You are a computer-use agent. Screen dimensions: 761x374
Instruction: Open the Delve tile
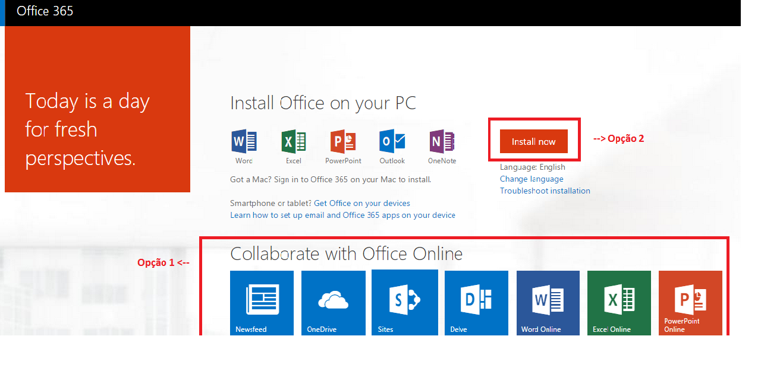point(476,303)
